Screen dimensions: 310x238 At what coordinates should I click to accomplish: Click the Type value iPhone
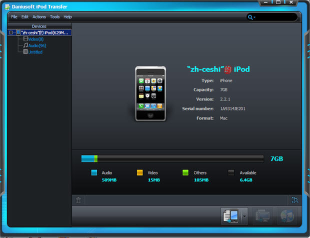click(226, 80)
